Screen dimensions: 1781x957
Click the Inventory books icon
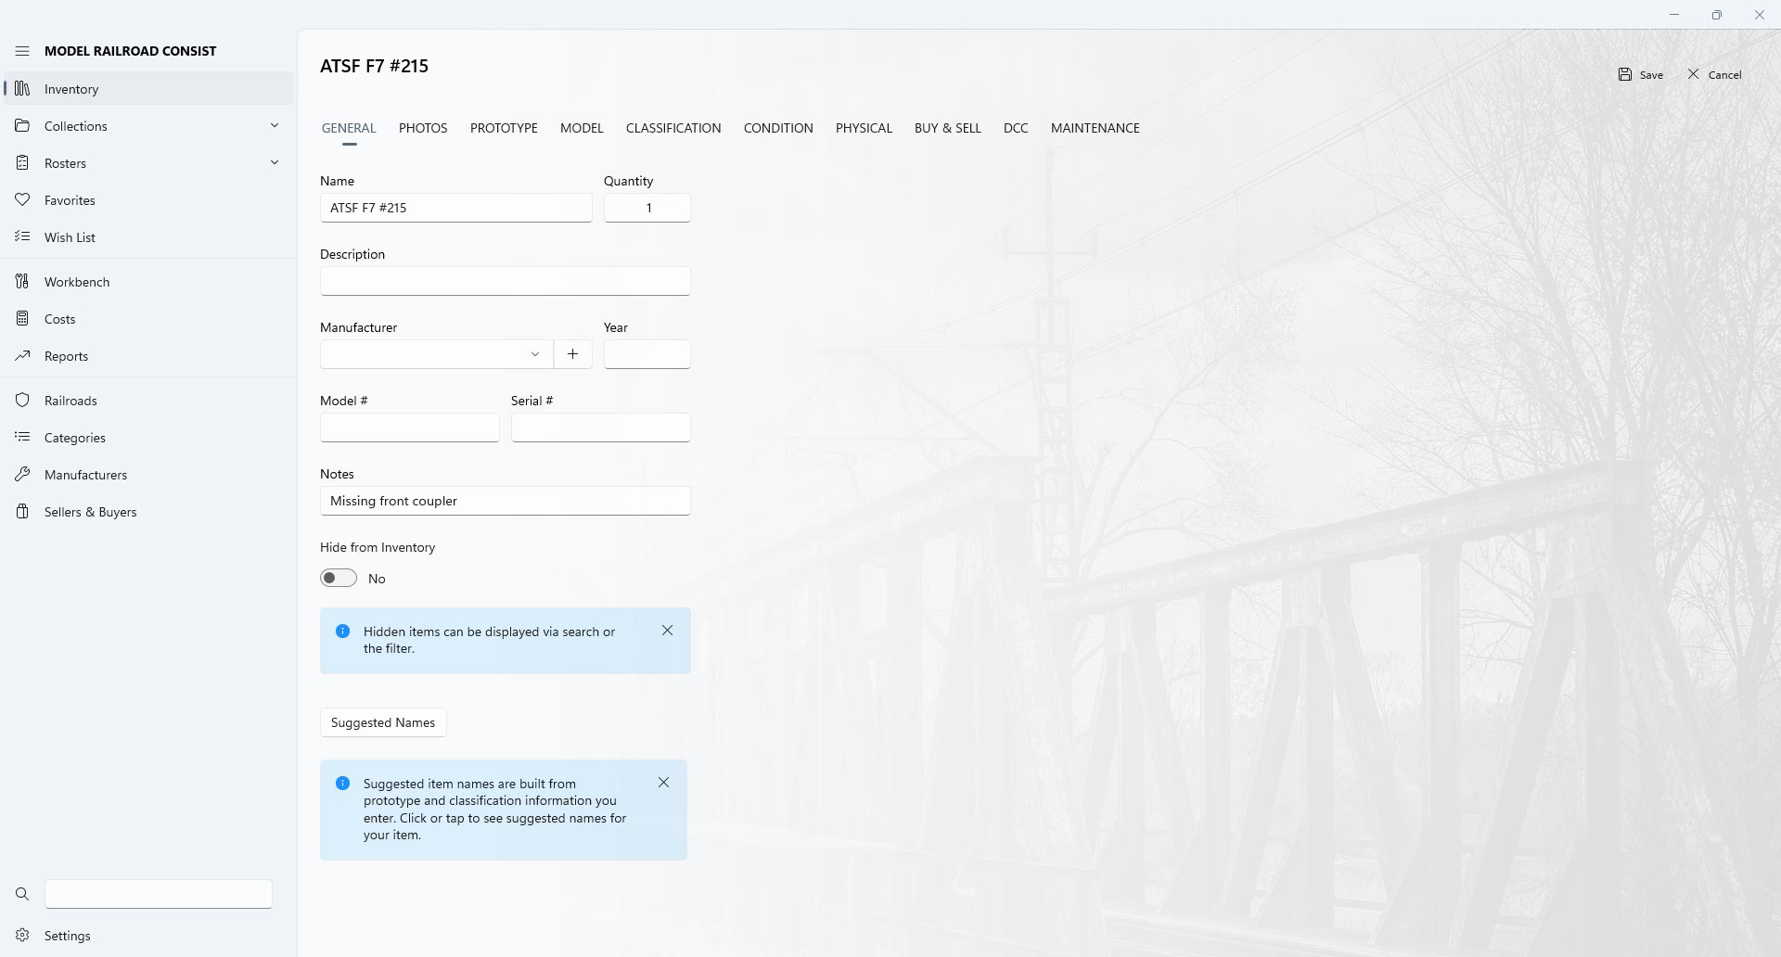click(22, 89)
